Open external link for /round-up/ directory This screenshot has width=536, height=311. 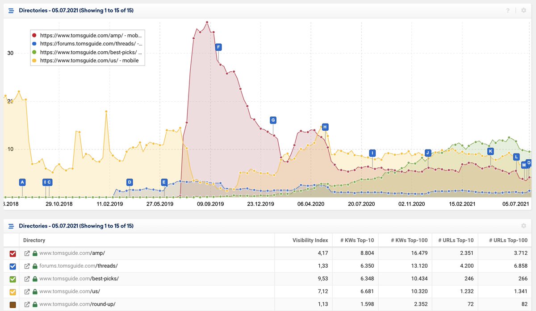tap(27, 304)
